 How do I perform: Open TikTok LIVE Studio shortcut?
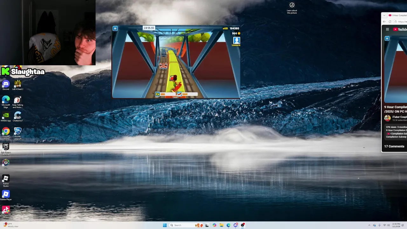6,212
